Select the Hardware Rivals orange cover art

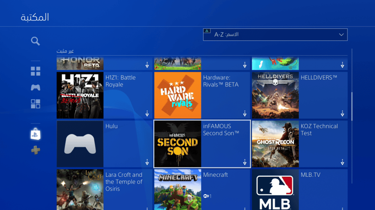coord(177,95)
